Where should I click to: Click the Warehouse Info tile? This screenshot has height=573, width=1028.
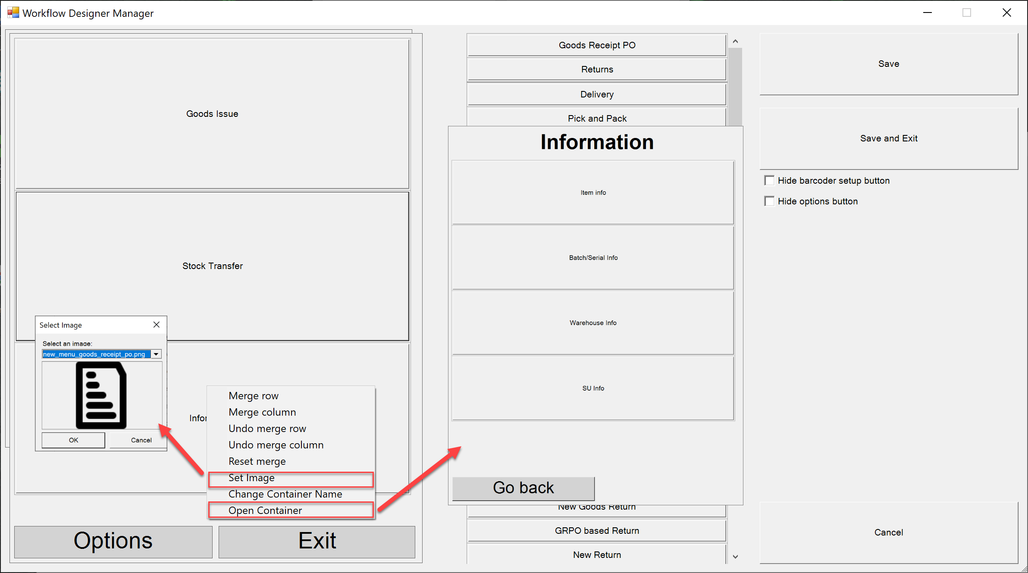(x=592, y=323)
